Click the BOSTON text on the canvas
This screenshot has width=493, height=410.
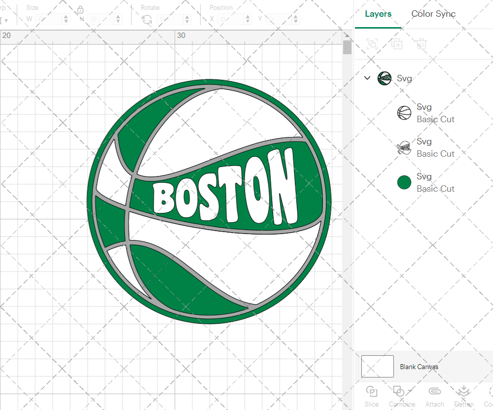click(225, 187)
